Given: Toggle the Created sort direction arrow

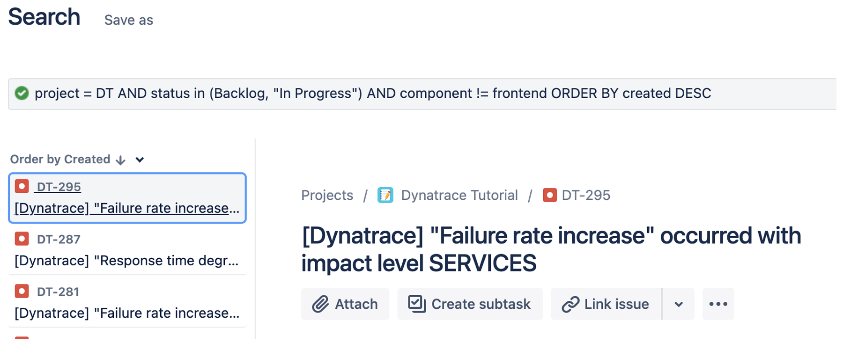Looking at the screenshot, I should pos(121,160).
